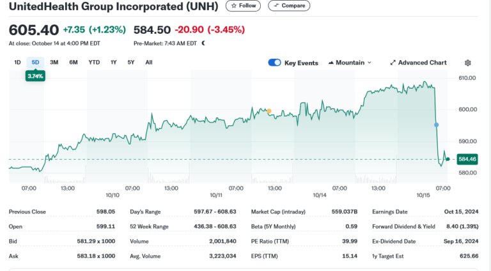
Task: Click the Follow star button
Action: point(243,6)
